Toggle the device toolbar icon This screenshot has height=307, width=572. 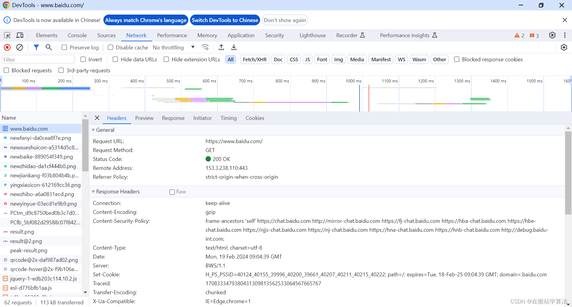coord(20,35)
